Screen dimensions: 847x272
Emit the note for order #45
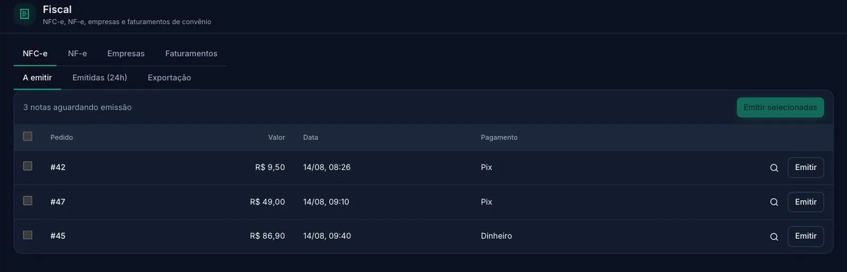pos(806,236)
